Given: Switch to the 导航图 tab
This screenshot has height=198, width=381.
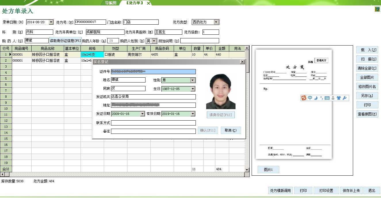Looking at the screenshot, I should point(110,3).
